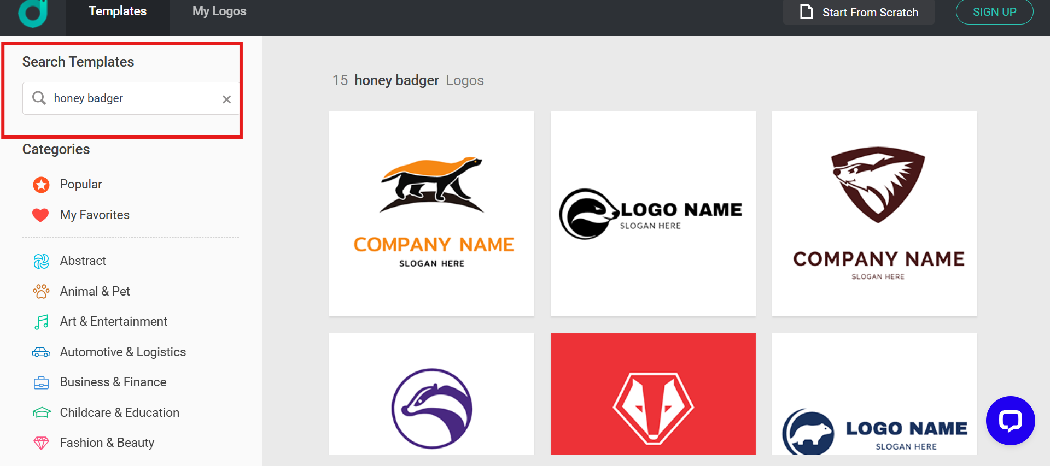This screenshot has width=1050, height=466.
Task: Click the Art & Entertainment music note icon
Action: [42, 322]
